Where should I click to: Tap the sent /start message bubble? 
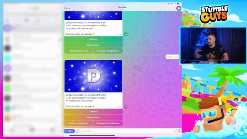click(172, 57)
